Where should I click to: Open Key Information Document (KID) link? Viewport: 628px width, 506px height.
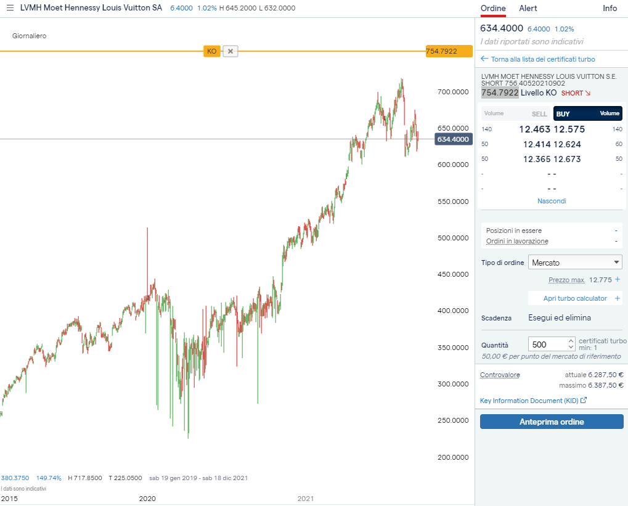(529, 401)
